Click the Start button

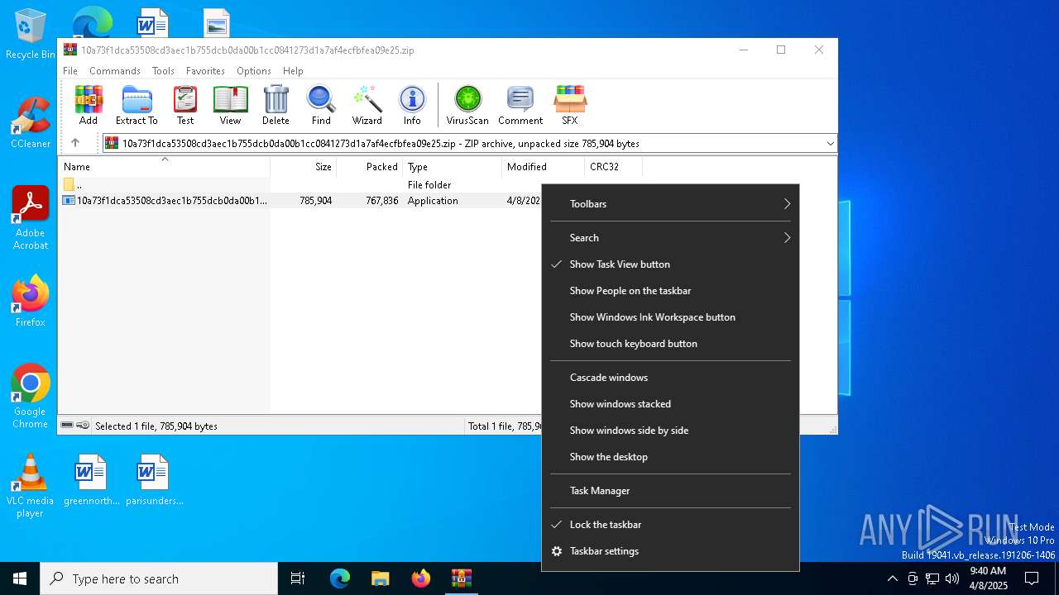(20, 578)
